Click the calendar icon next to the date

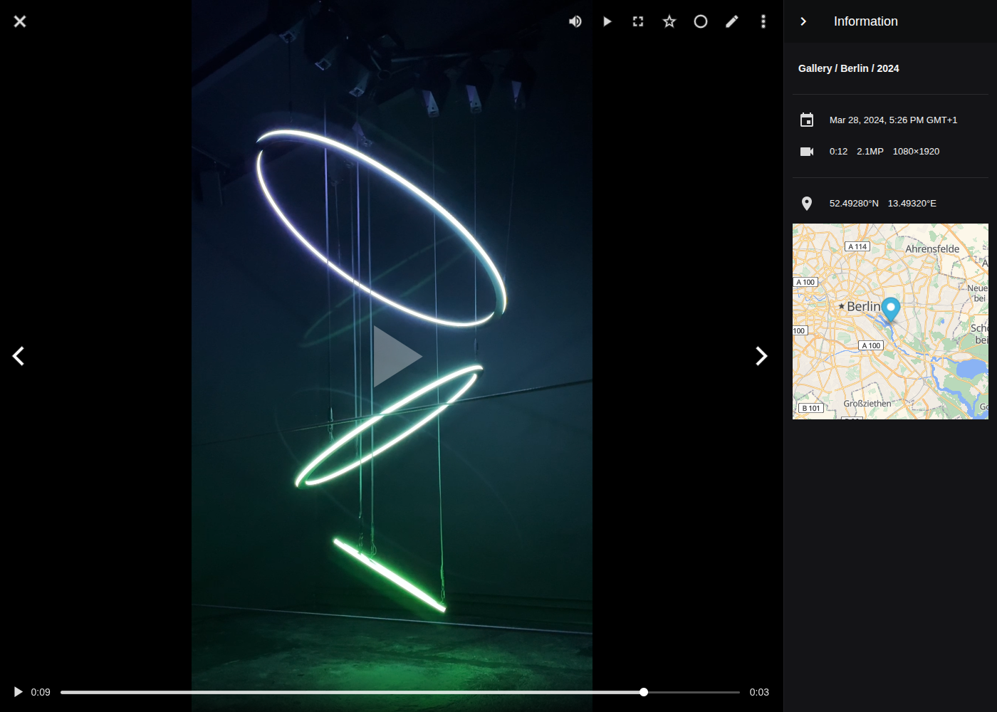[807, 120]
